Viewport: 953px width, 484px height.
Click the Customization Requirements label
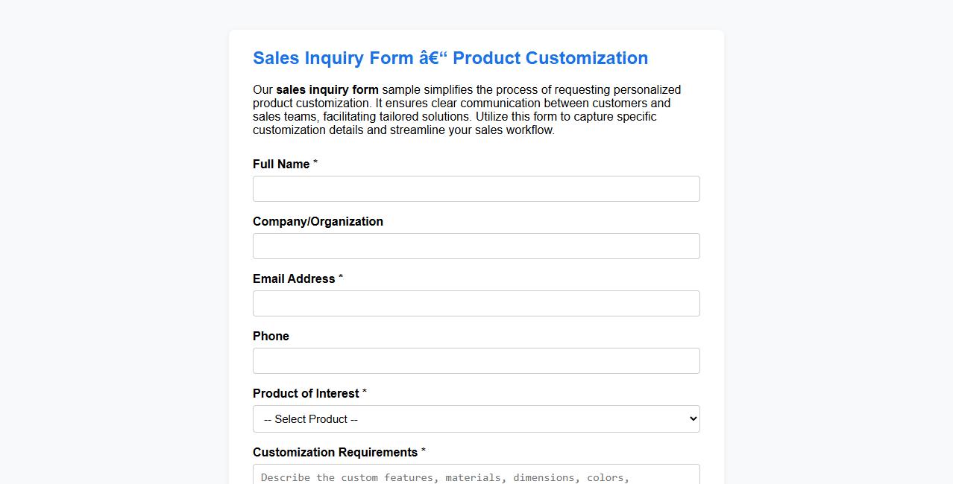coord(335,452)
